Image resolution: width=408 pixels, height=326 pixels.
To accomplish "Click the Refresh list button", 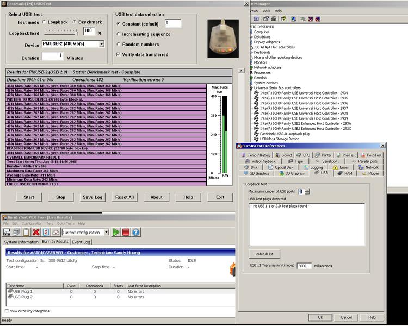I will tap(264, 254).
